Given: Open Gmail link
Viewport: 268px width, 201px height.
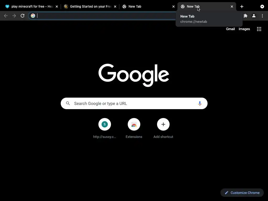Looking at the screenshot, I should click(230, 29).
